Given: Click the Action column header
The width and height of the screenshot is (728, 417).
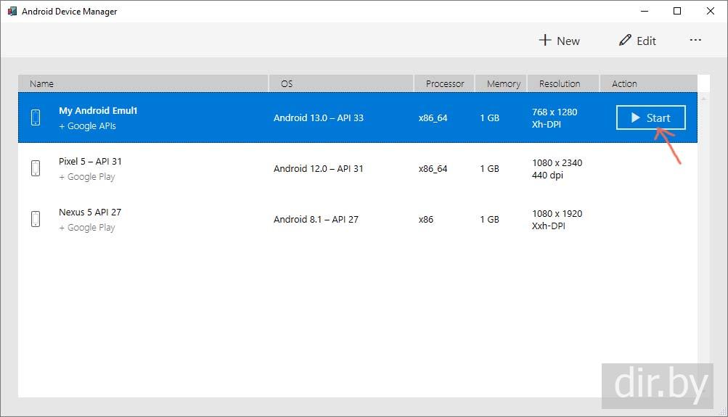Looking at the screenshot, I should point(624,83).
